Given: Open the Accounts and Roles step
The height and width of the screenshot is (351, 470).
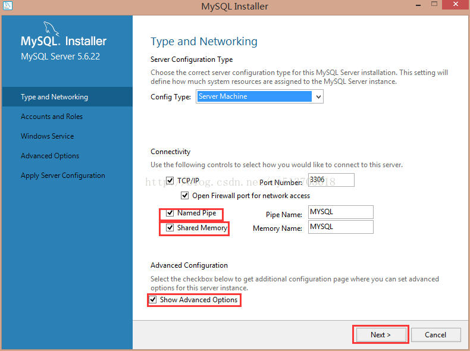Looking at the screenshot, I should tap(52, 117).
